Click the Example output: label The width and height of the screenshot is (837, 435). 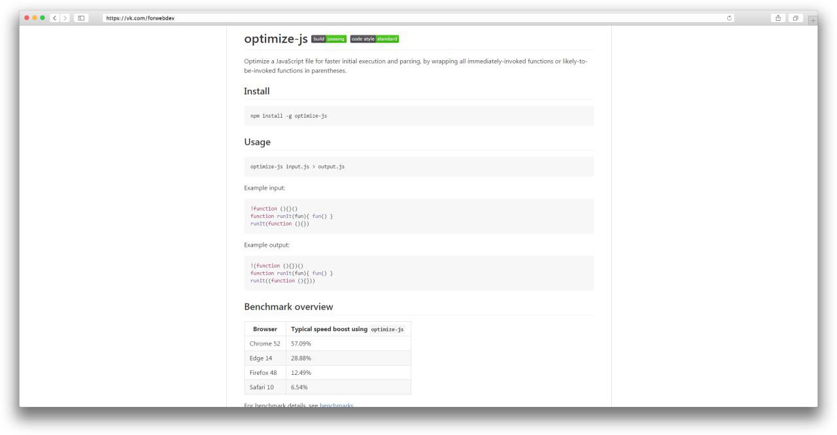[267, 245]
